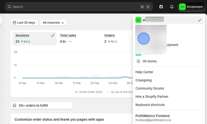207x124 pixels.
Task: Click the inbox icon beside orders to fulfill
Action: point(15,105)
